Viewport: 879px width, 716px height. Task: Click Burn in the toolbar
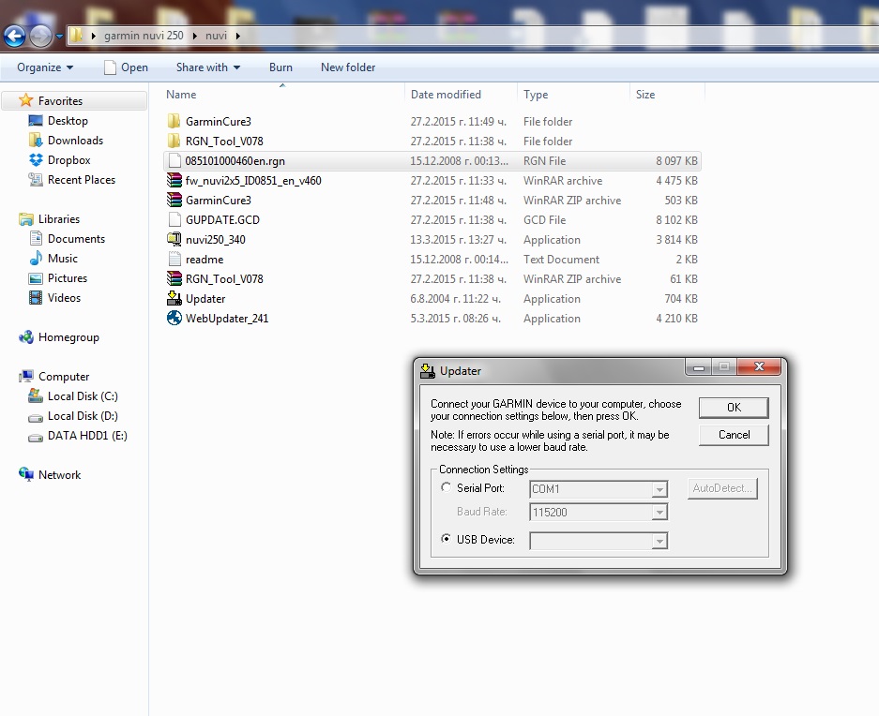pos(280,67)
